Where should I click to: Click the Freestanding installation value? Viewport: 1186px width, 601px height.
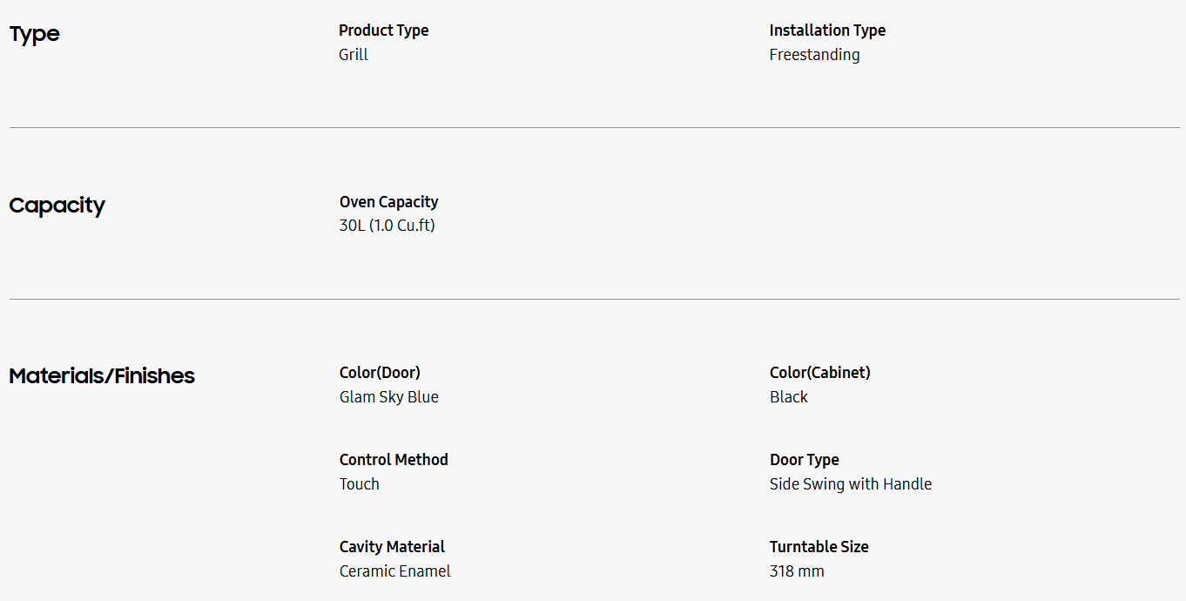tap(814, 55)
